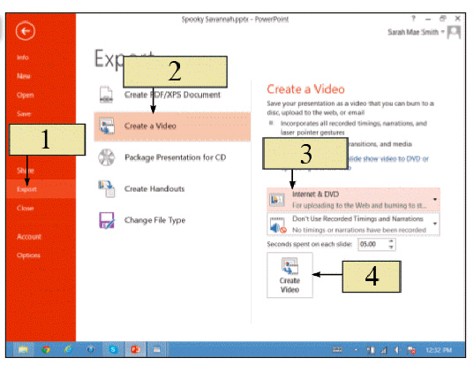The image size is (474, 366).
Task: Open File Explorer from the taskbar
Action: point(23,350)
